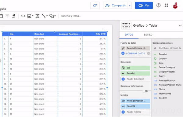
Task: Open the Google apps grid icon
Action: [166, 5]
